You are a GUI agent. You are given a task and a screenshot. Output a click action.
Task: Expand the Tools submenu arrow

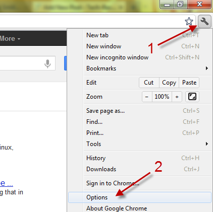pyautogui.click(x=207, y=144)
